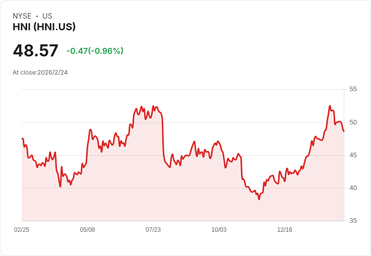Select the -0.47(-0.96%) price change text
The height and width of the screenshot is (256, 371).
95,51
